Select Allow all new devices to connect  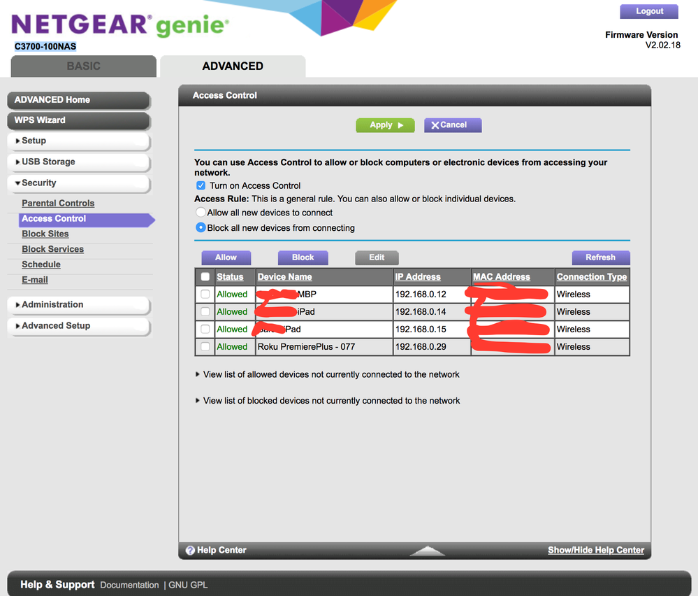point(201,212)
